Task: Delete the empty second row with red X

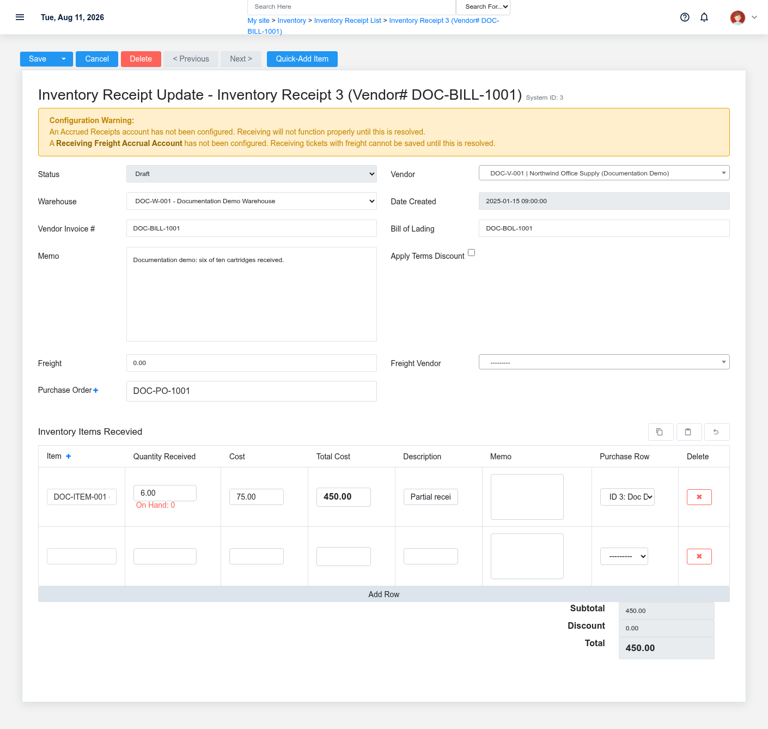Action: click(x=699, y=556)
